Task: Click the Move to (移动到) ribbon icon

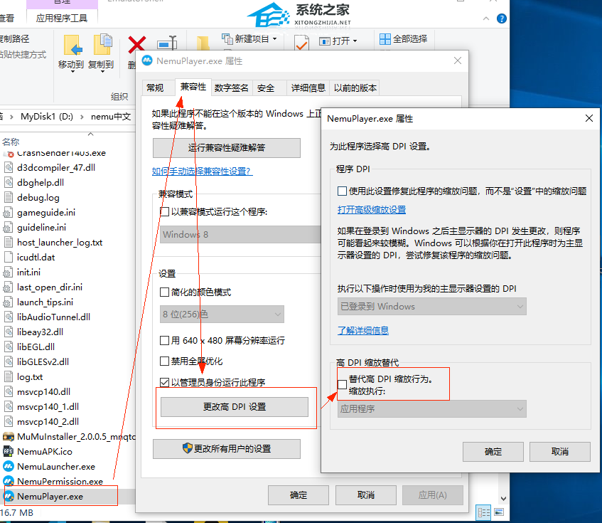Action: coord(73,46)
